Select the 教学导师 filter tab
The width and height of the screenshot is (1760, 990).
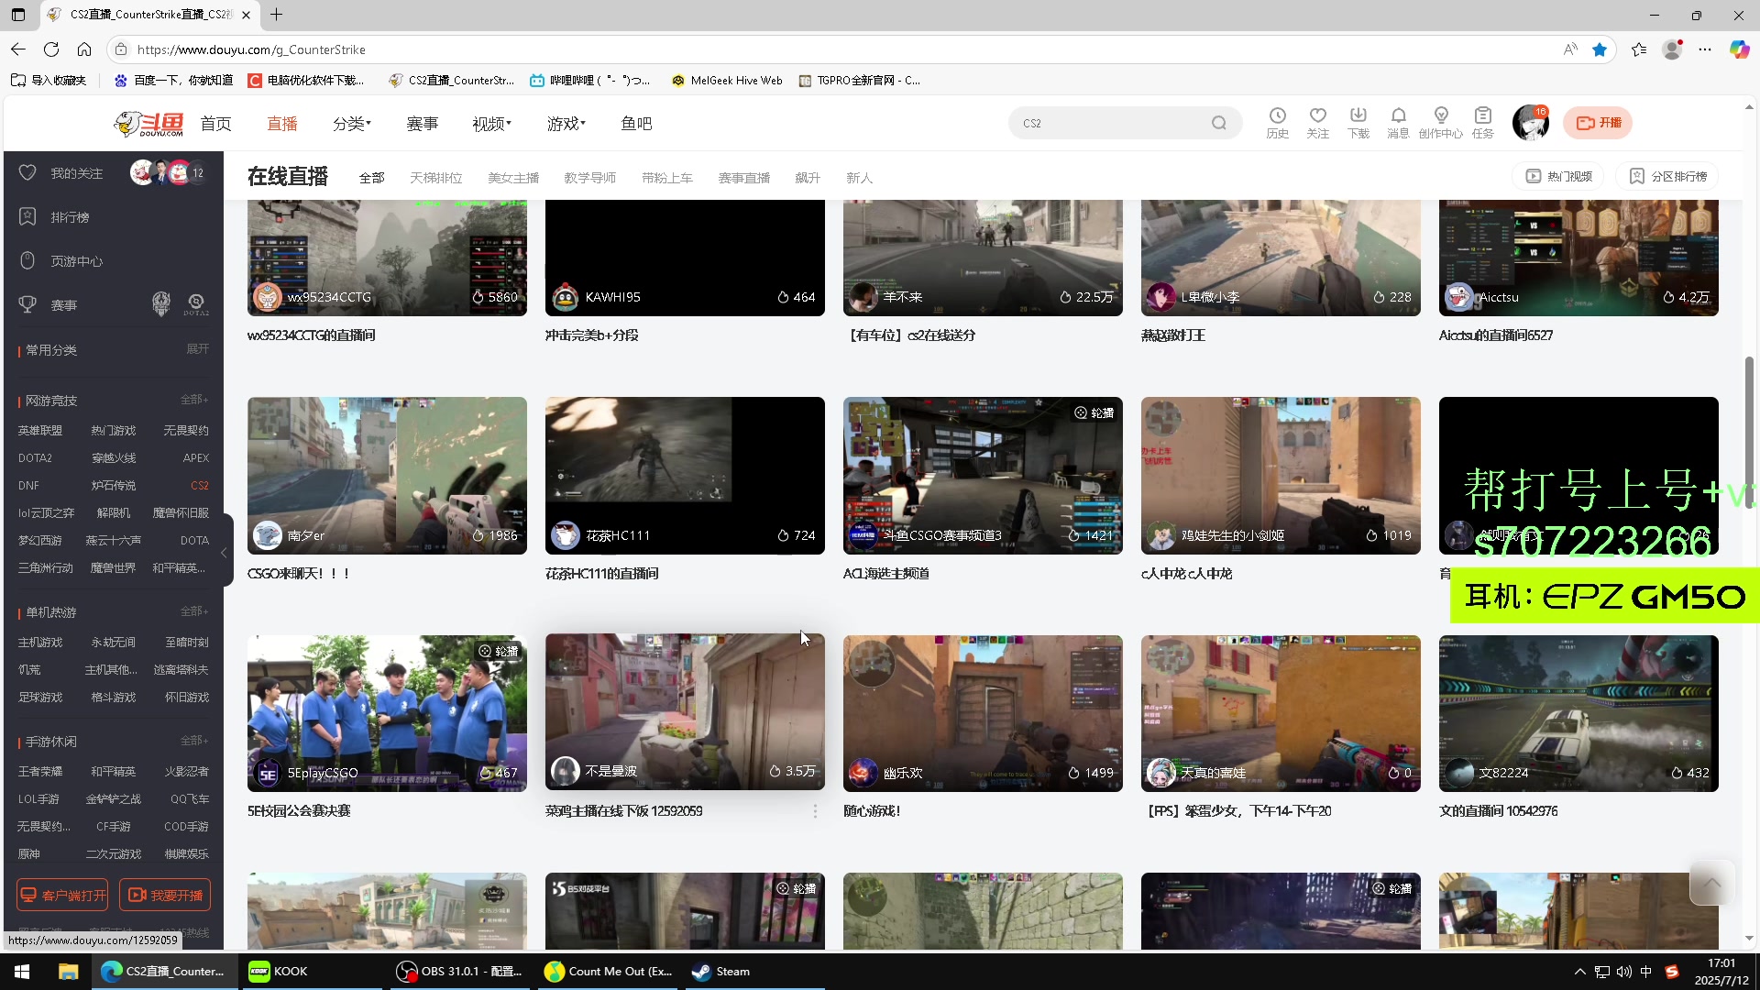(590, 178)
